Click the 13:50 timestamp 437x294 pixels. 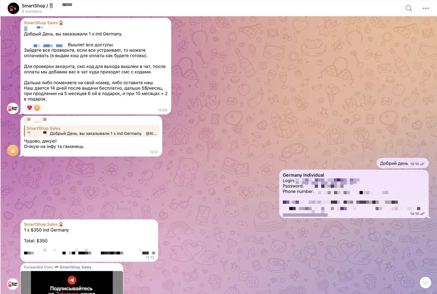tap(162, 110)
